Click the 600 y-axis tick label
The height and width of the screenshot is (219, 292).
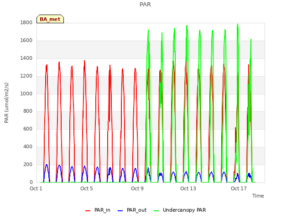pyautogui.click(x=28, y=129)
